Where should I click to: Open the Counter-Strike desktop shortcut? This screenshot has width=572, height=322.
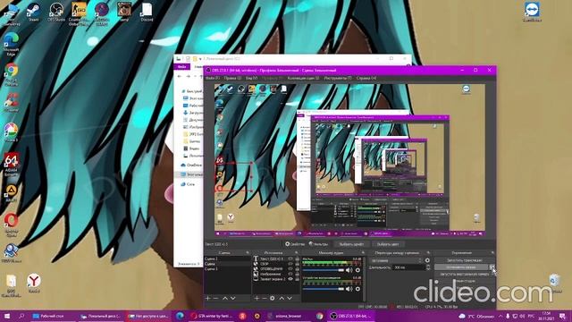click(x=79, y=13)
